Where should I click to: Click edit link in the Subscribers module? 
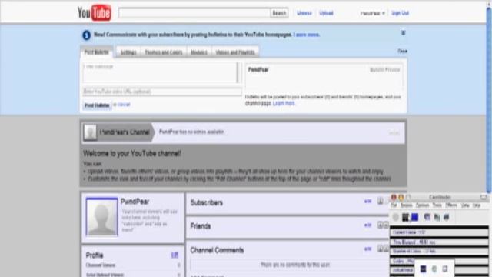(x=367, y=201)
